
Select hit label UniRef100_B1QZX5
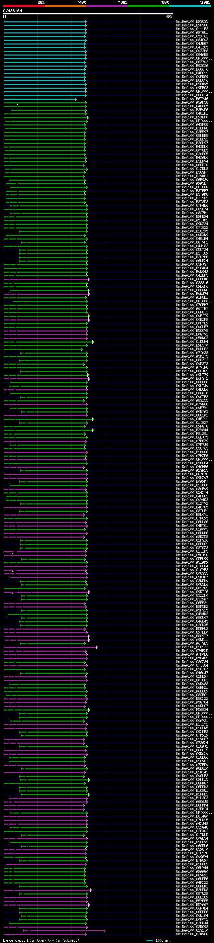pyautogui.click(x=192, y=231)
